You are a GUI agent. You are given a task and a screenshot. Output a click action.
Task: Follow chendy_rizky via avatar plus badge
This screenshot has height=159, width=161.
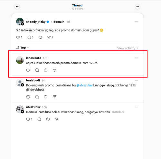[x=22, y=24]
